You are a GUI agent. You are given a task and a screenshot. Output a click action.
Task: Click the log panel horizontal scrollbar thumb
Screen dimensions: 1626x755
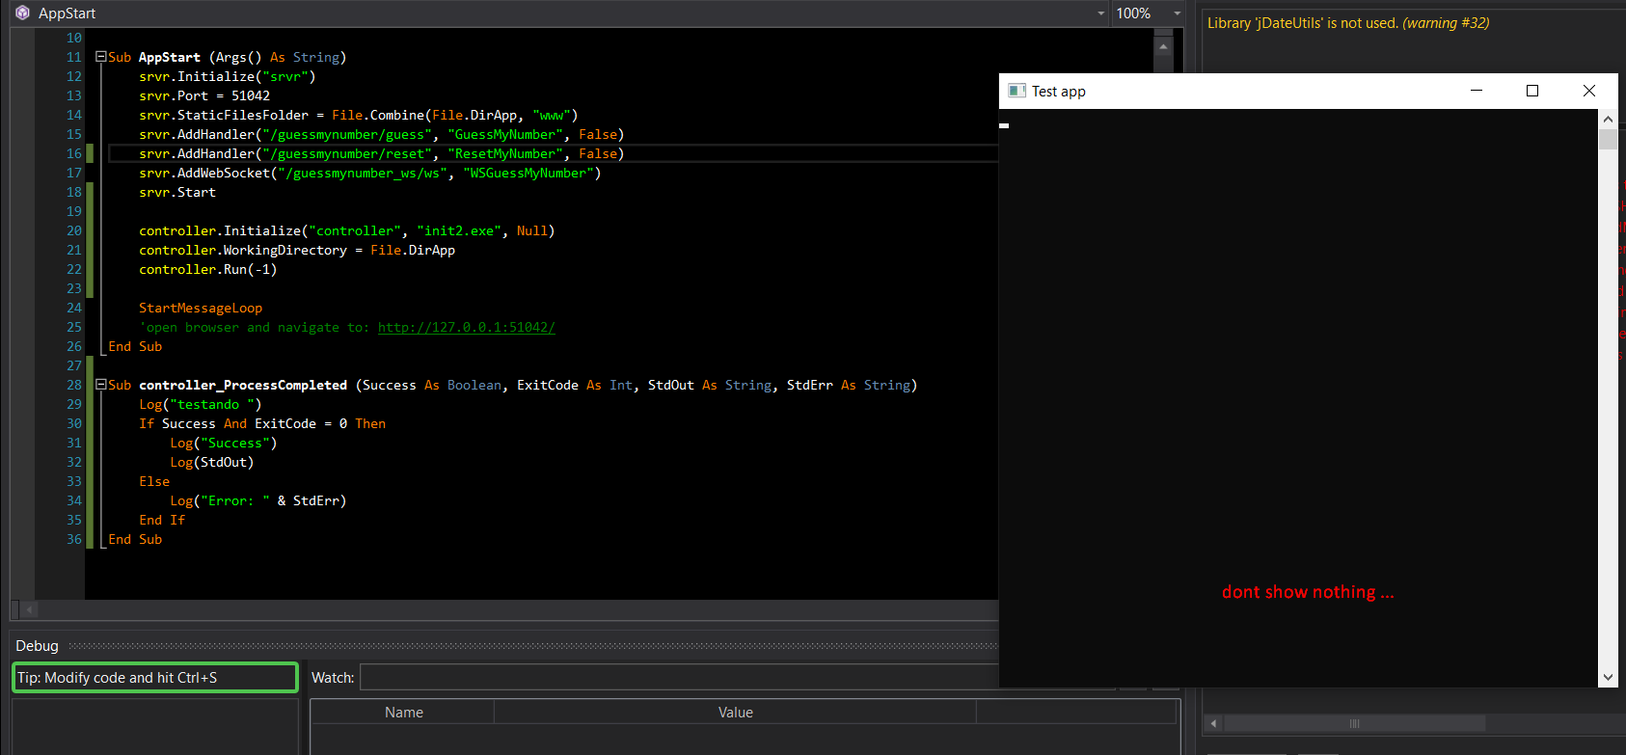(1354, 723)
